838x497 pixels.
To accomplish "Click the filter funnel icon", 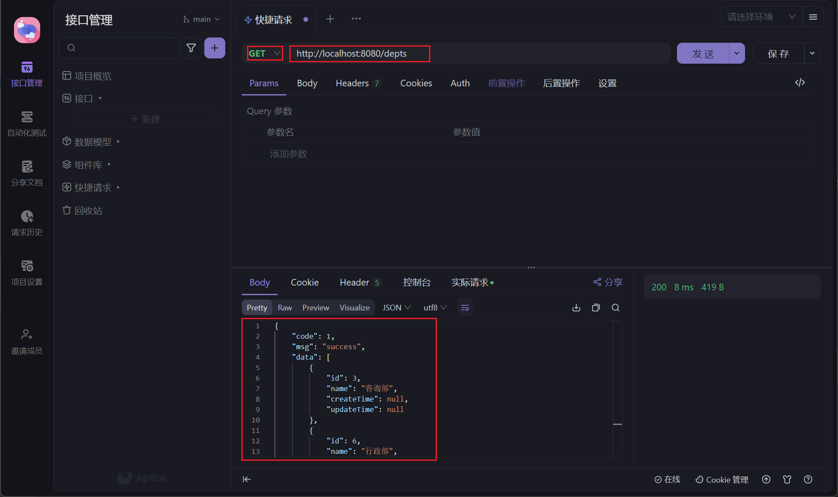I will click(x=191, y=48).
